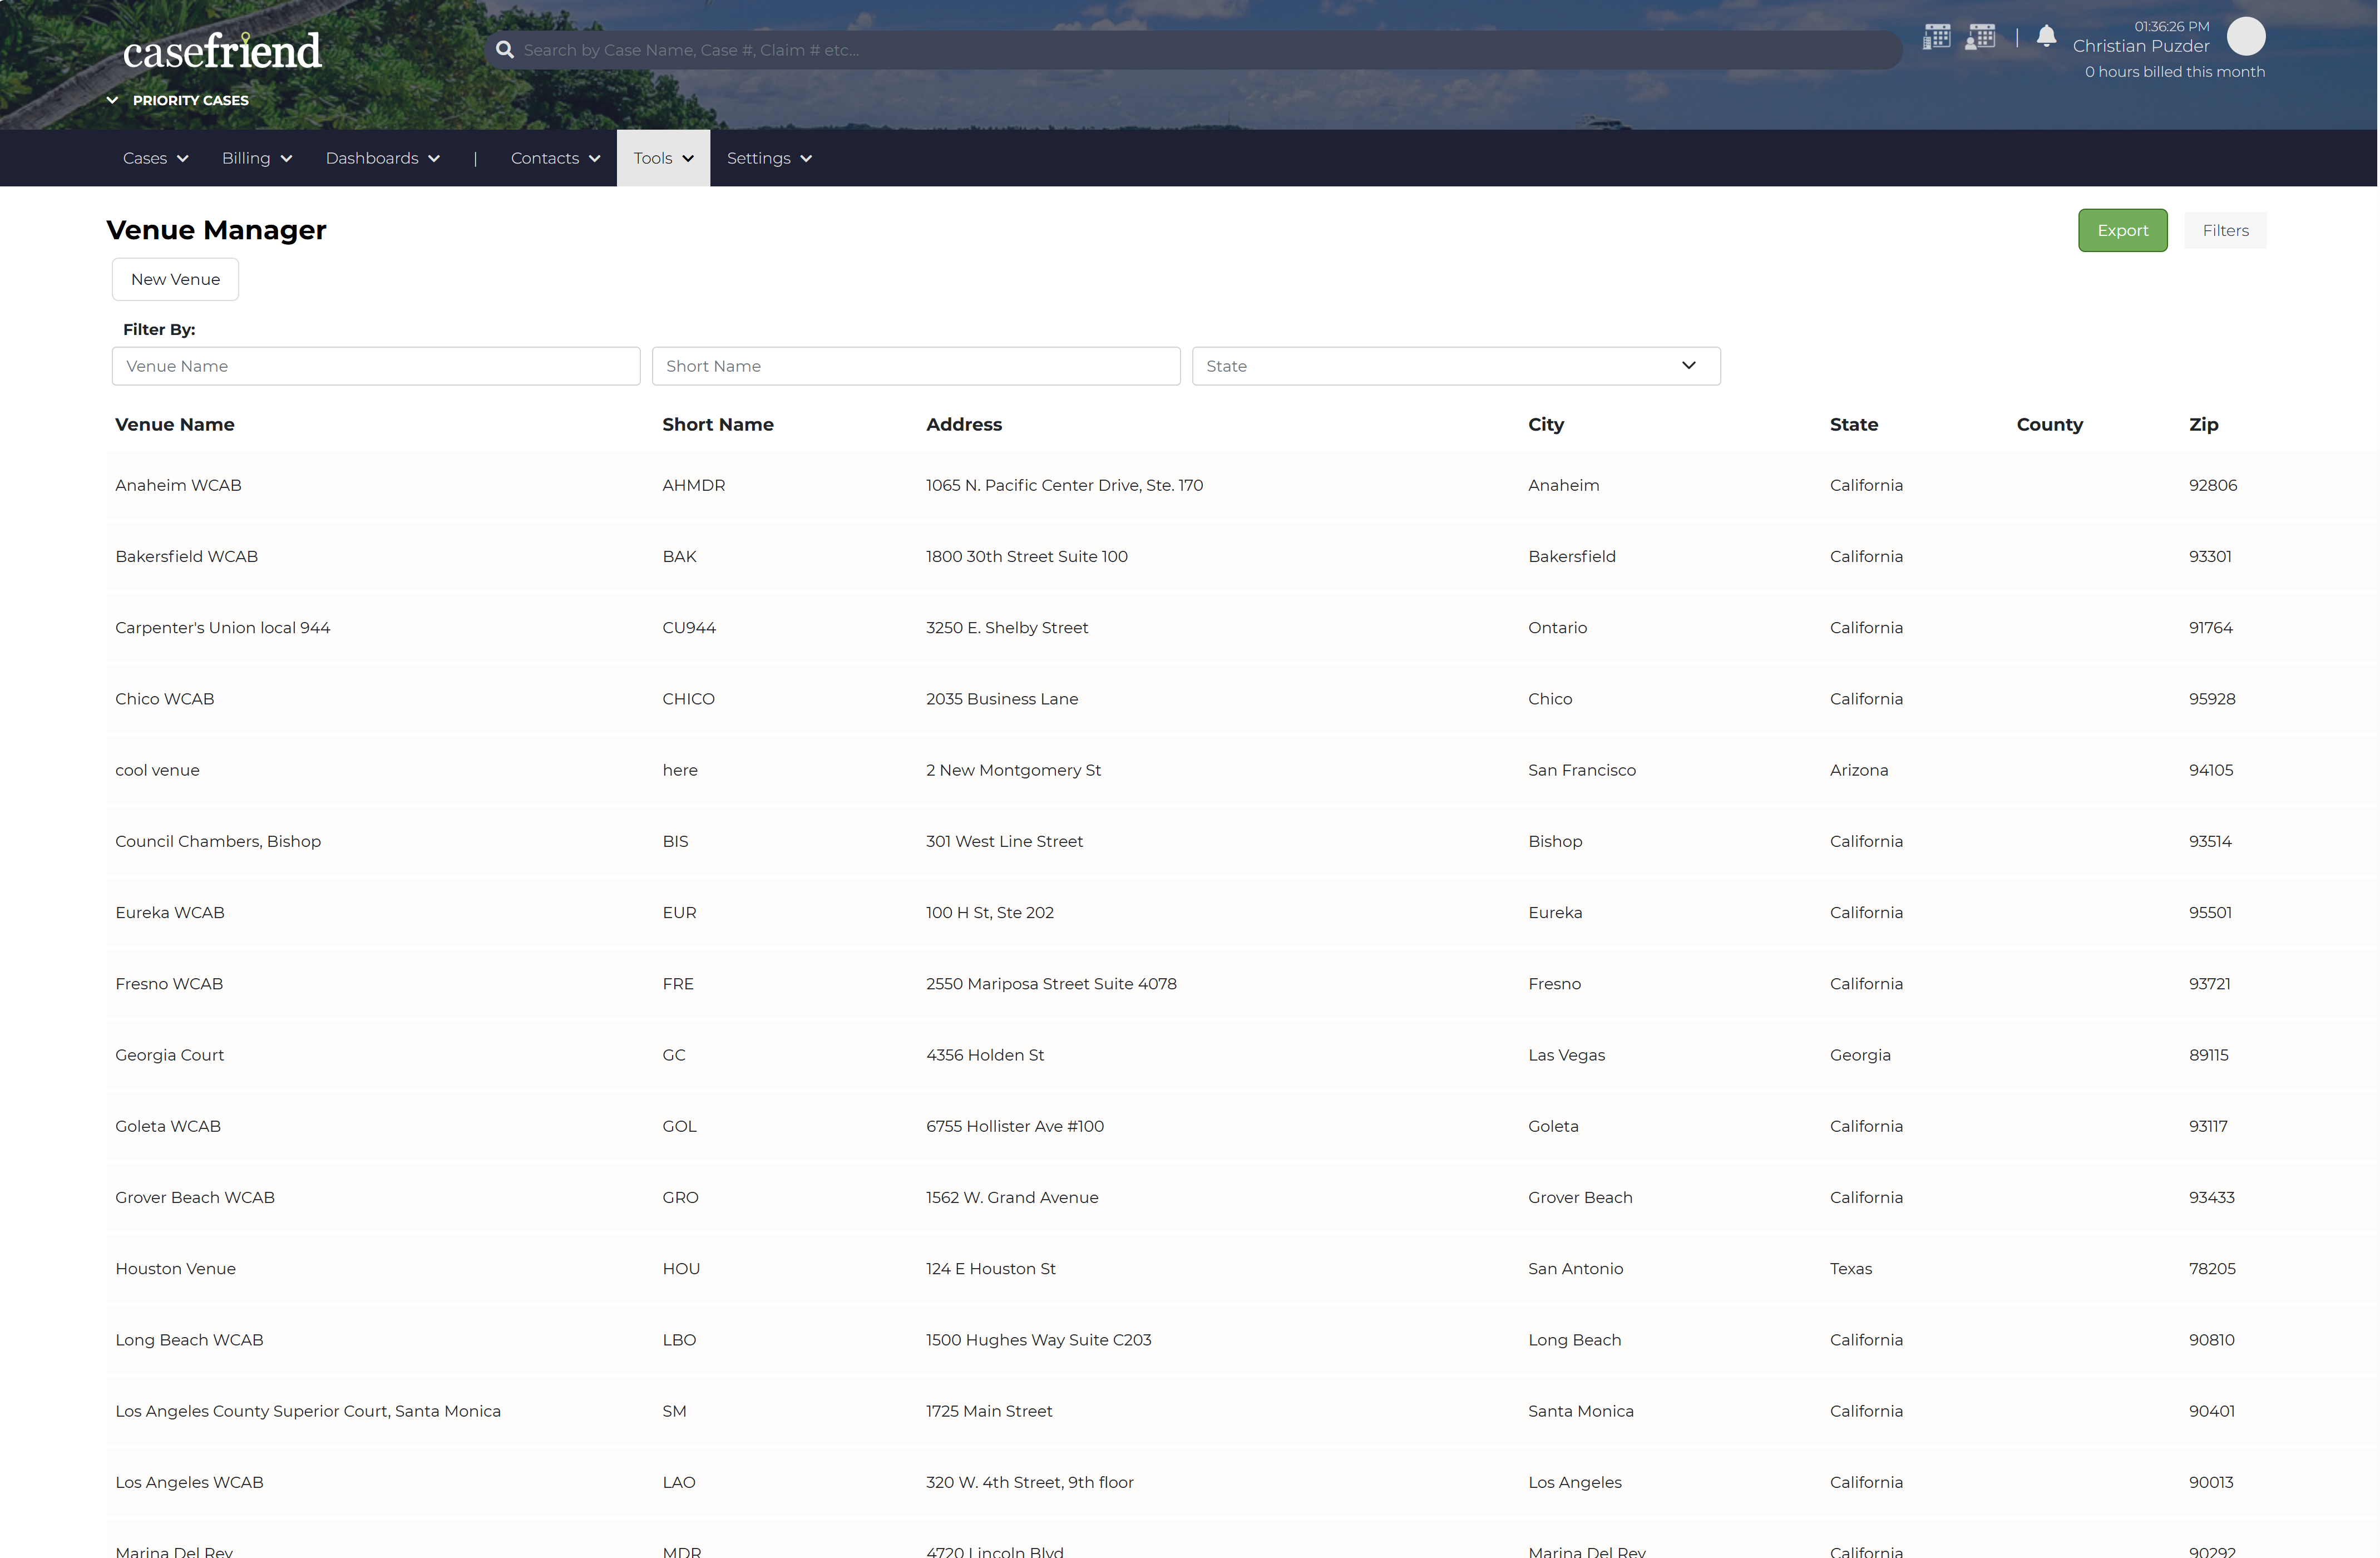
Task: Open the notifications bell
Action: click(2046, 37)
